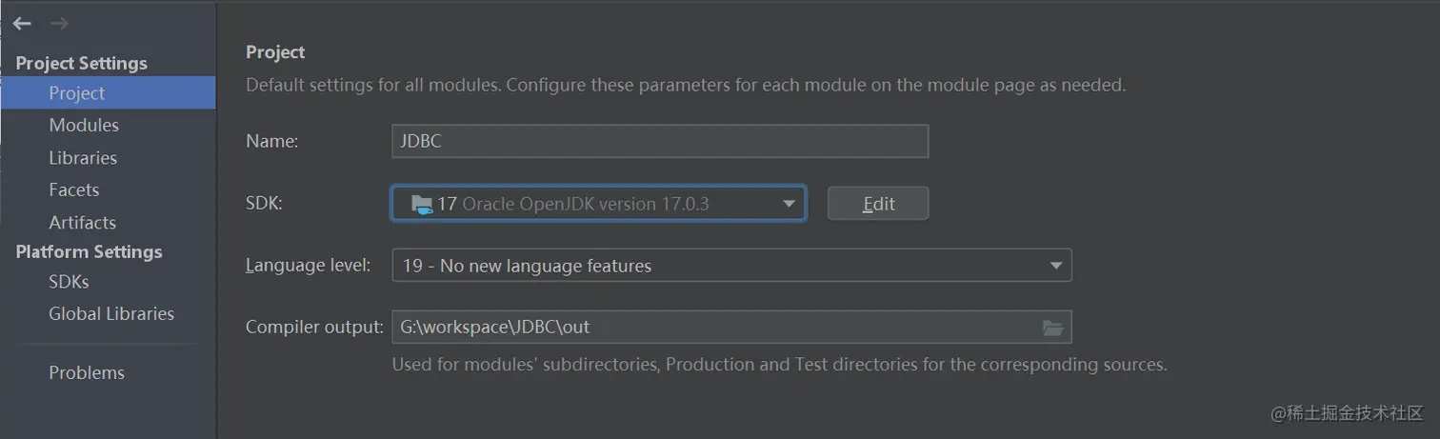Expand the Language level dropdown
The width and height of the screenshot is (1440, 439).
point(1055,266)
